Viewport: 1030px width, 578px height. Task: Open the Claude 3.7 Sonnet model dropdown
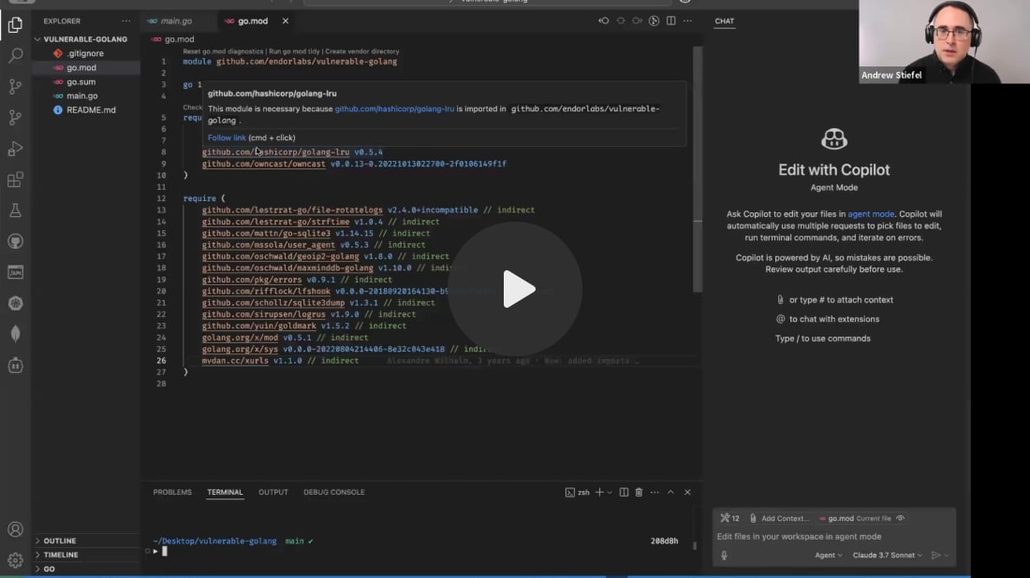[888, 555]
